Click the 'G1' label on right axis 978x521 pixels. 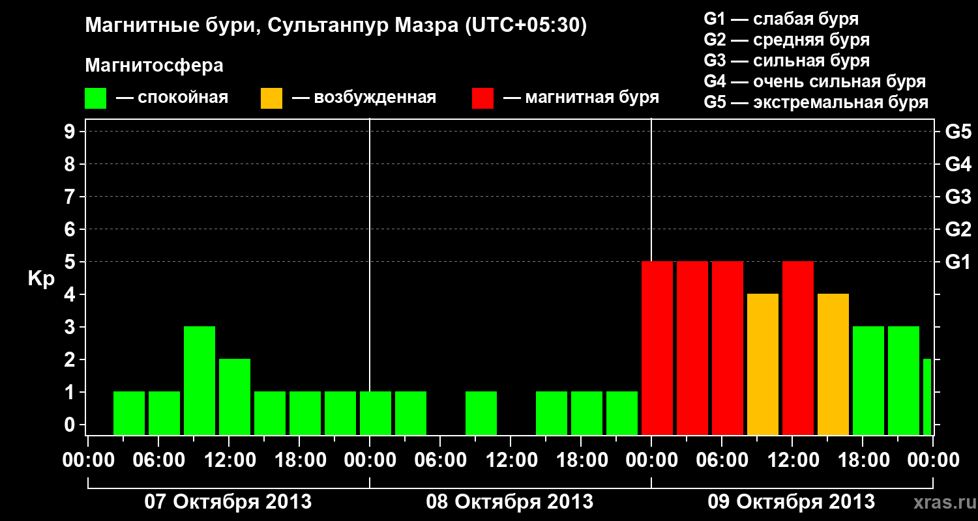[958, 262]
